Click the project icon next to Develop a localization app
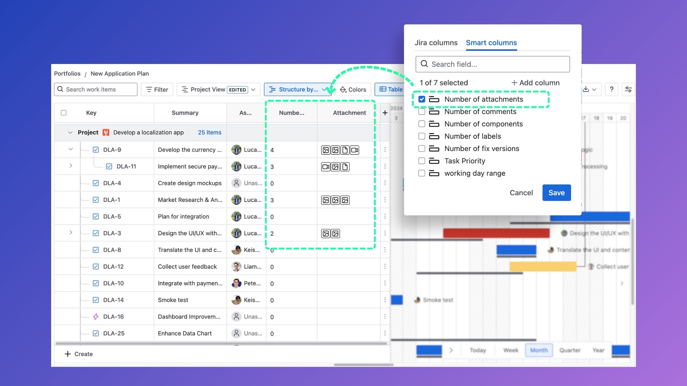Viewport: 687px width, 386px height. pyautogui.click(x=106, y=132)
